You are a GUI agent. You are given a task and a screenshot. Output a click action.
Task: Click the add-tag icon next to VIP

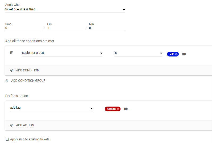pos(184,54)
